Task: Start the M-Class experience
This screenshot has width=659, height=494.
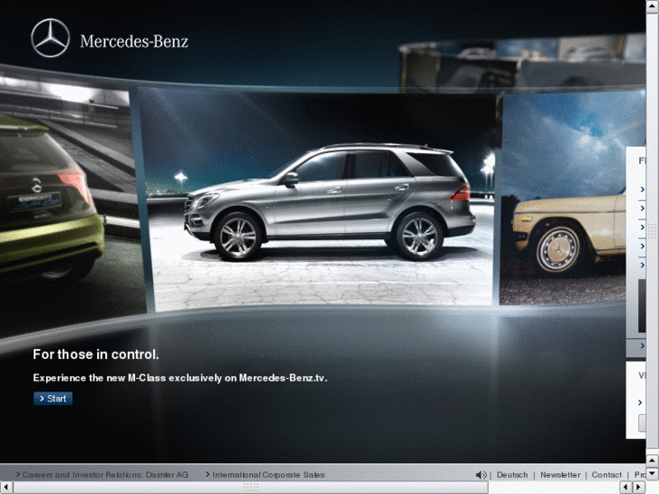Action: click(x=53, y=399)
